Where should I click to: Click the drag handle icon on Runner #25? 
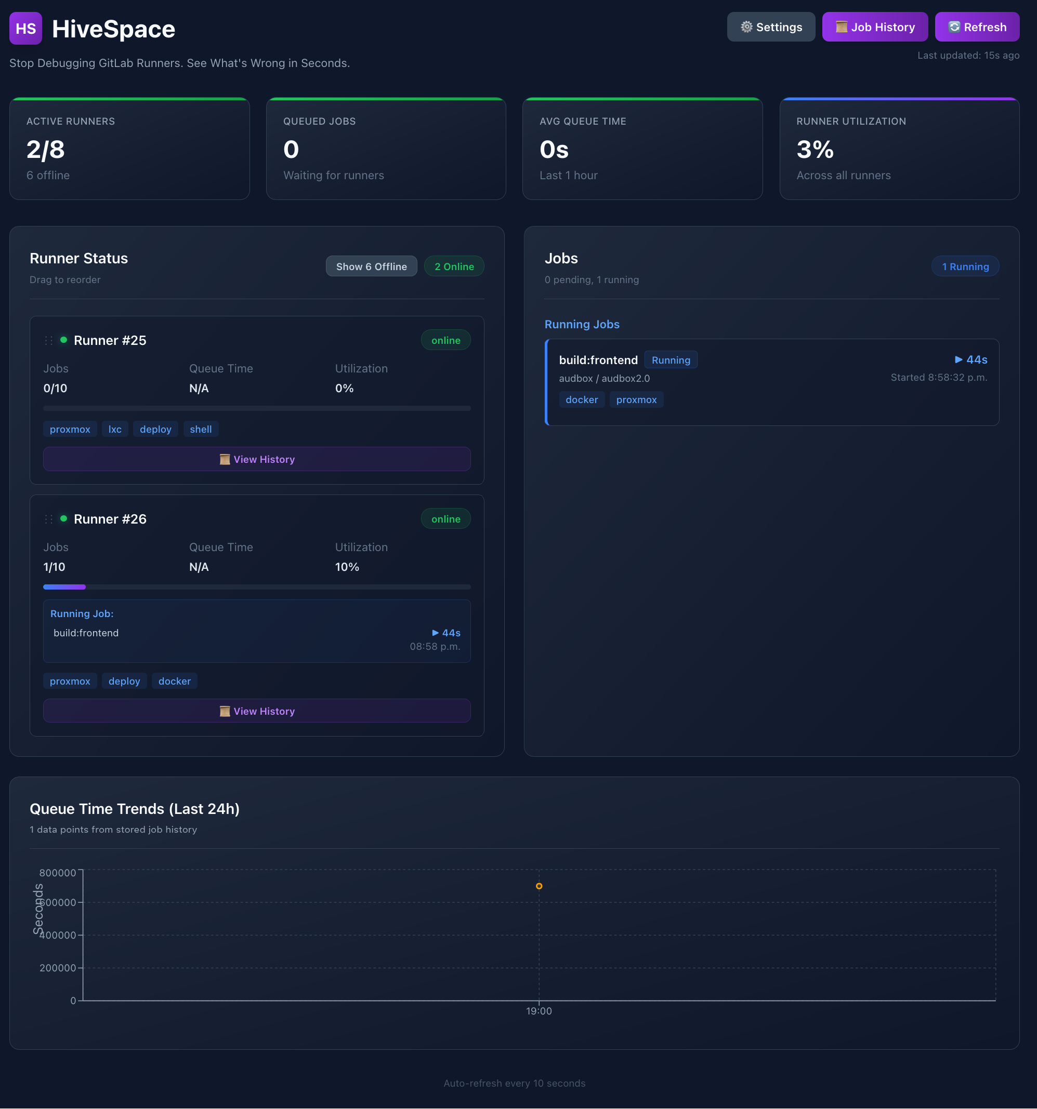pos(48,340)
